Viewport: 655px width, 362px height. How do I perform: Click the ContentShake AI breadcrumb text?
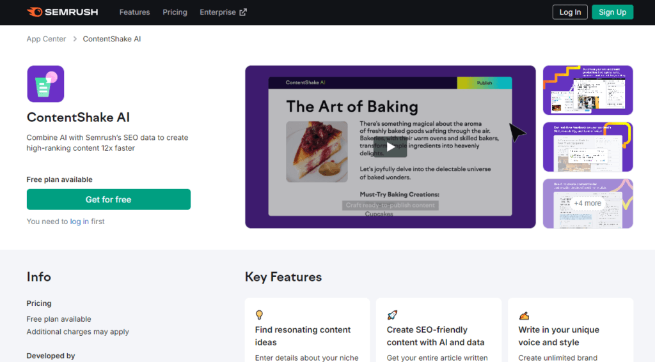(111, 39)
